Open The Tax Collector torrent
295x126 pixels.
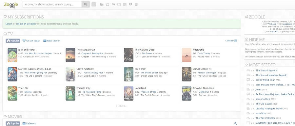click(x=265, y=118)
